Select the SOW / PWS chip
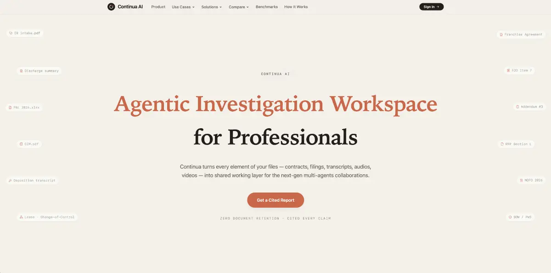 click(x=521, y=217)
